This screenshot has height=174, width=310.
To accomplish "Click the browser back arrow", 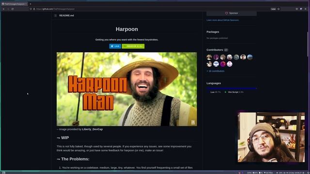I will coord(4,9).
